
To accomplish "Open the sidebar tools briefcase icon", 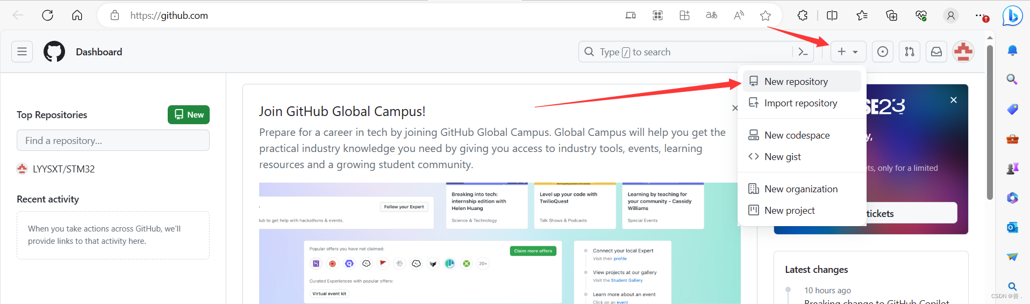I will click(1012, 139).
